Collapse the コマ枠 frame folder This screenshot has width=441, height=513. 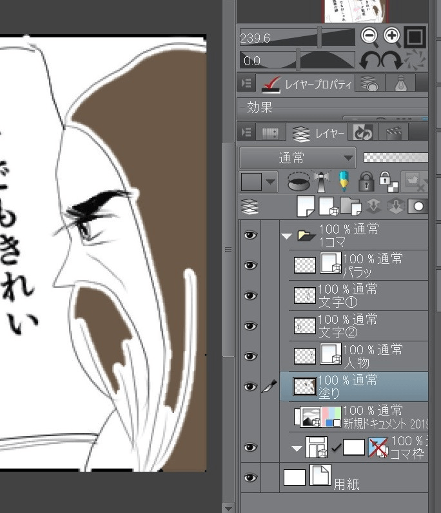coord(297,448)
